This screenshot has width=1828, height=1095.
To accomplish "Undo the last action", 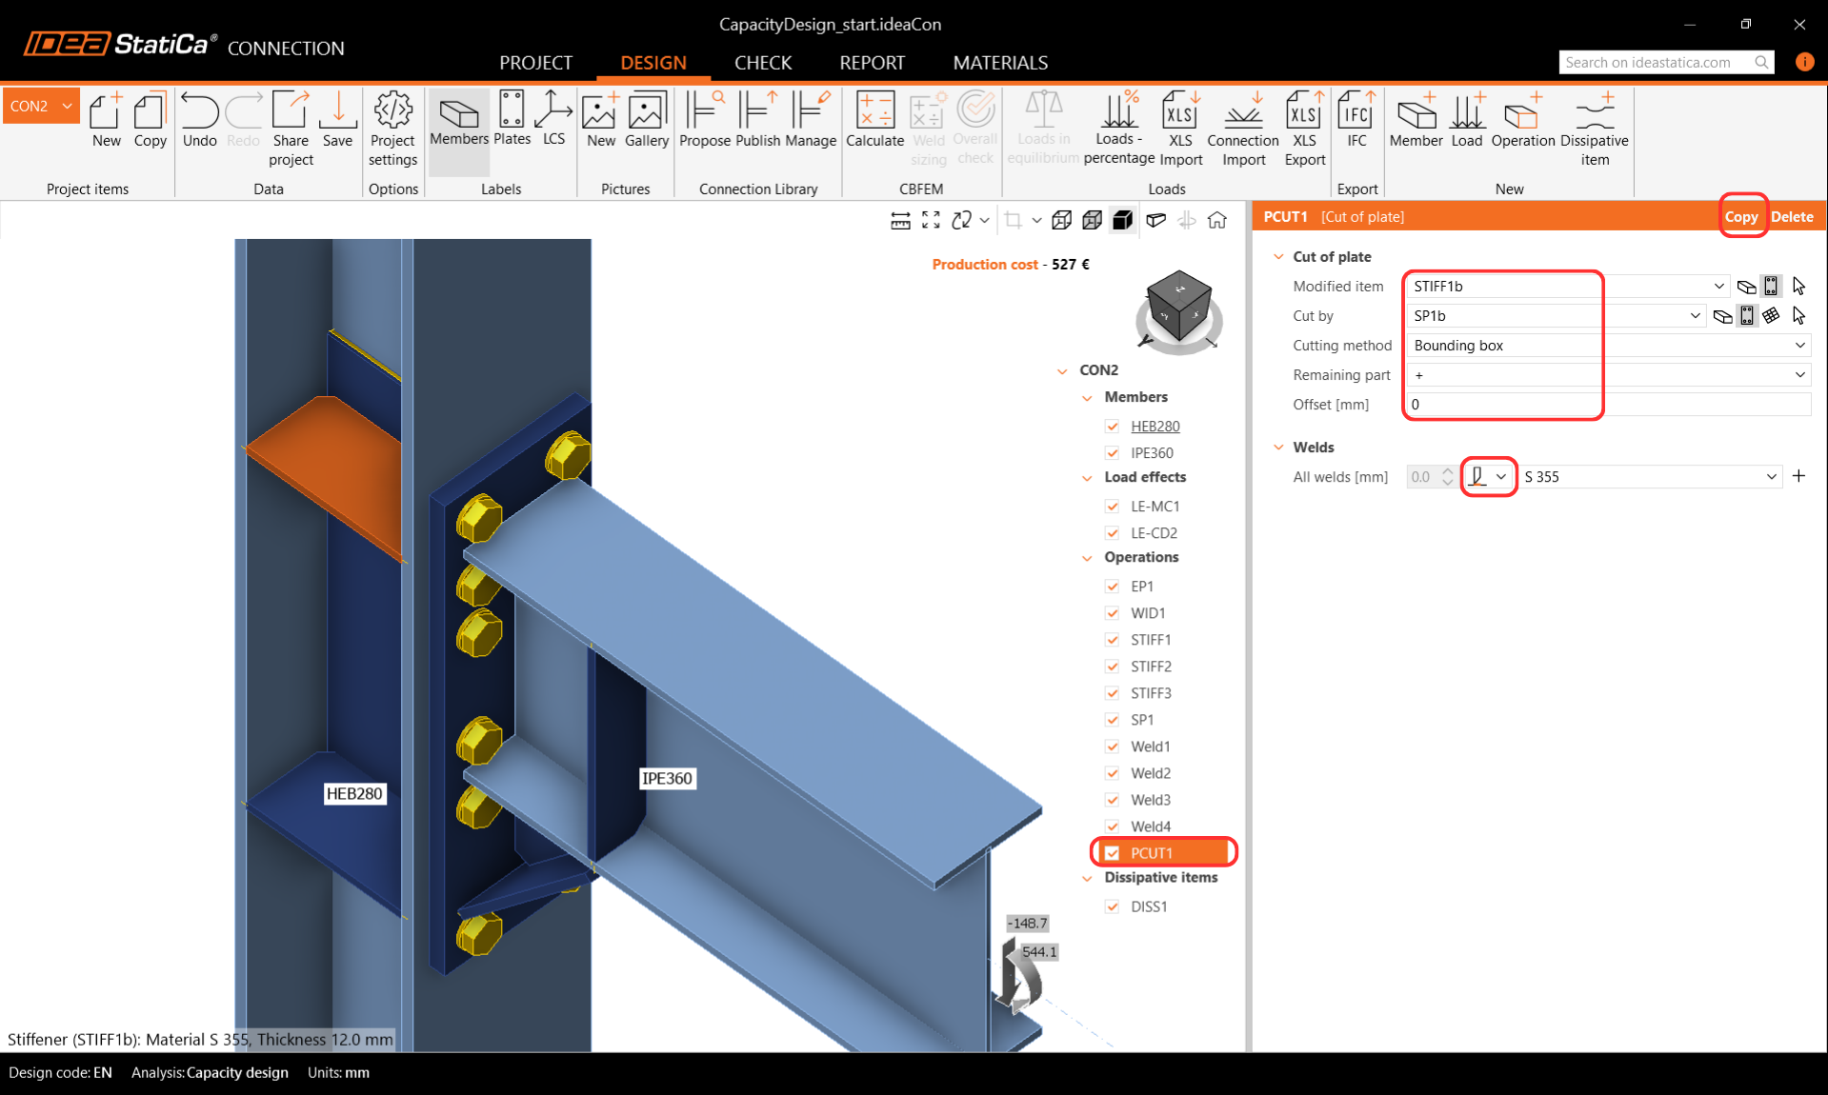I will pyautogui.click(x=199, y=120).
